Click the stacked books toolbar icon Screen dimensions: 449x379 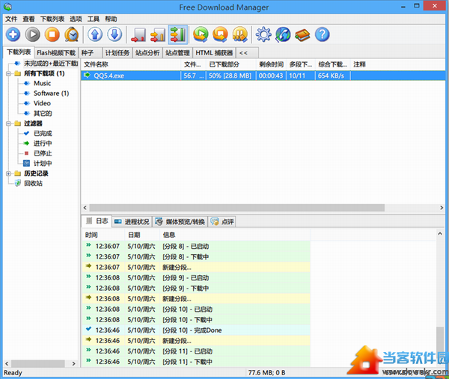pos(302,34)
